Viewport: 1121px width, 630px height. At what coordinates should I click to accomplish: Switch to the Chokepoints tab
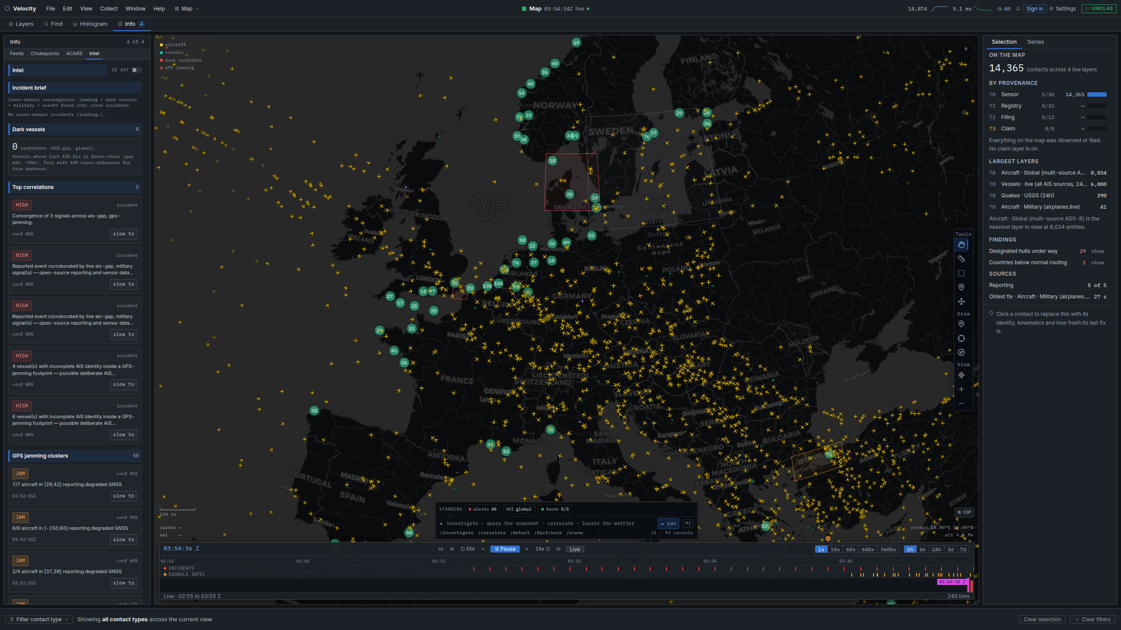click(x=45, y=53)
